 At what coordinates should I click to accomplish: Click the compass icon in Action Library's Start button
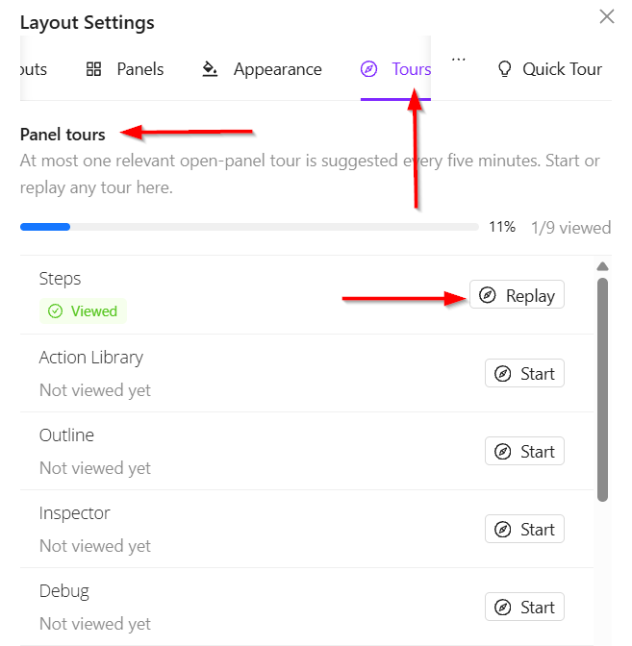(502, 374)
